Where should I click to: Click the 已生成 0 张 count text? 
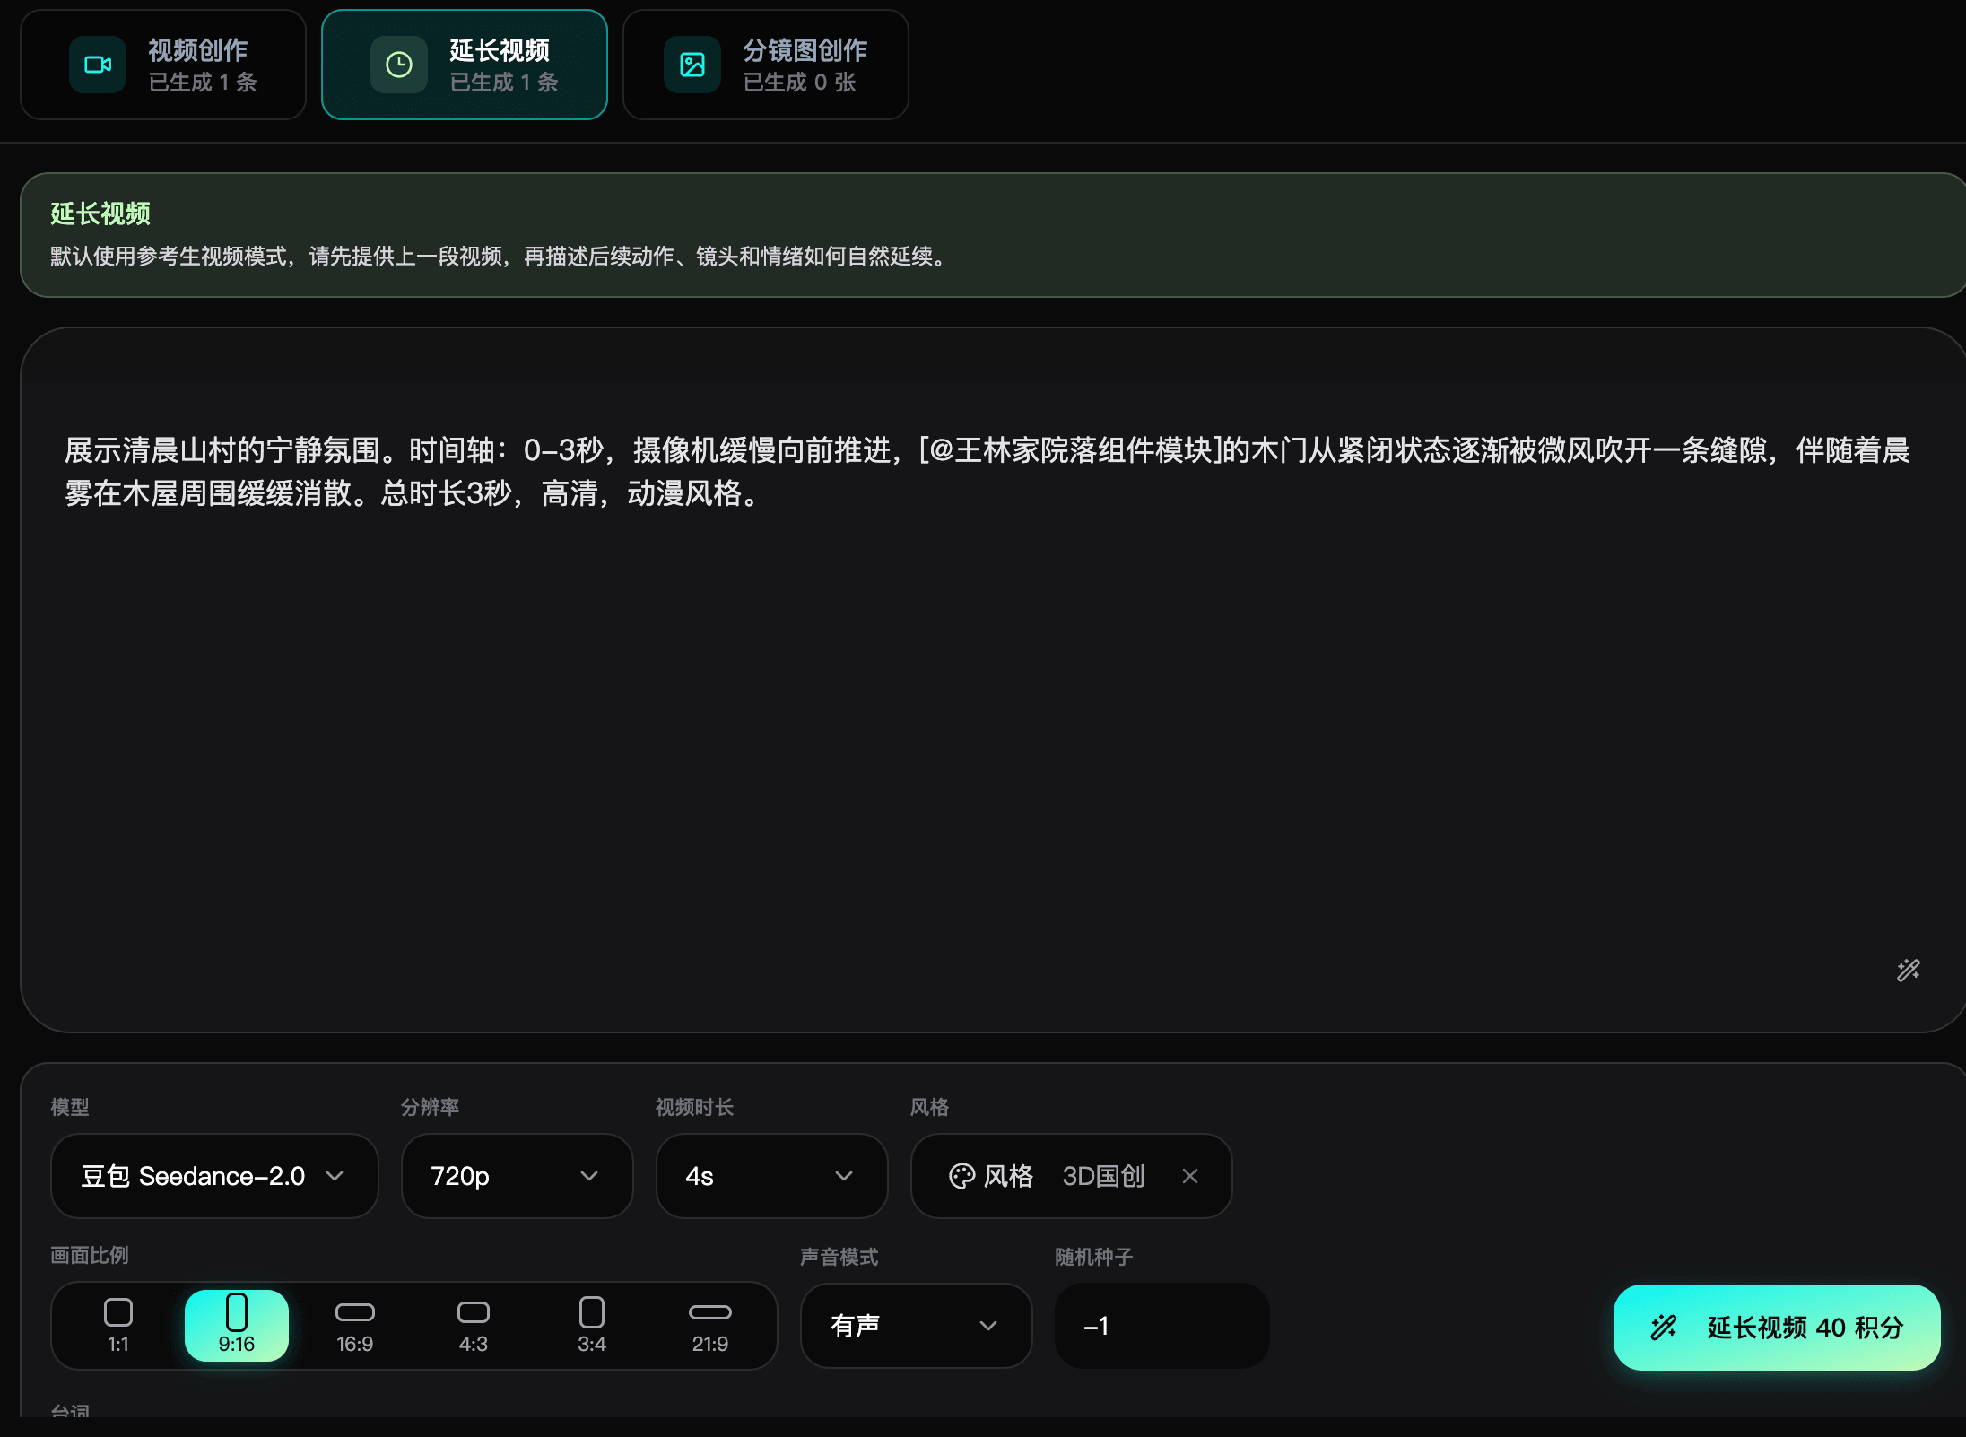(799, 83)
